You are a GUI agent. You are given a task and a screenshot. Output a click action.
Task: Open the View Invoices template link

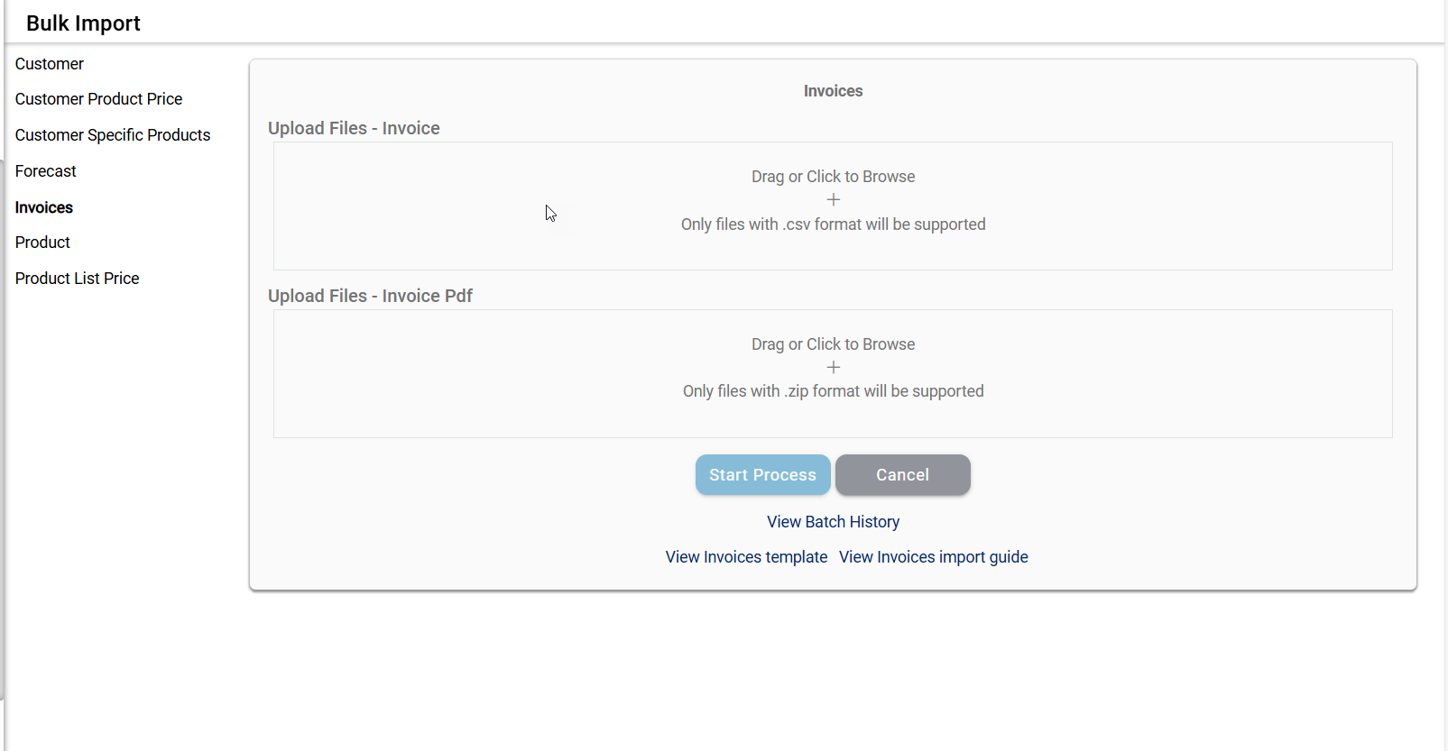click(746, 557)
